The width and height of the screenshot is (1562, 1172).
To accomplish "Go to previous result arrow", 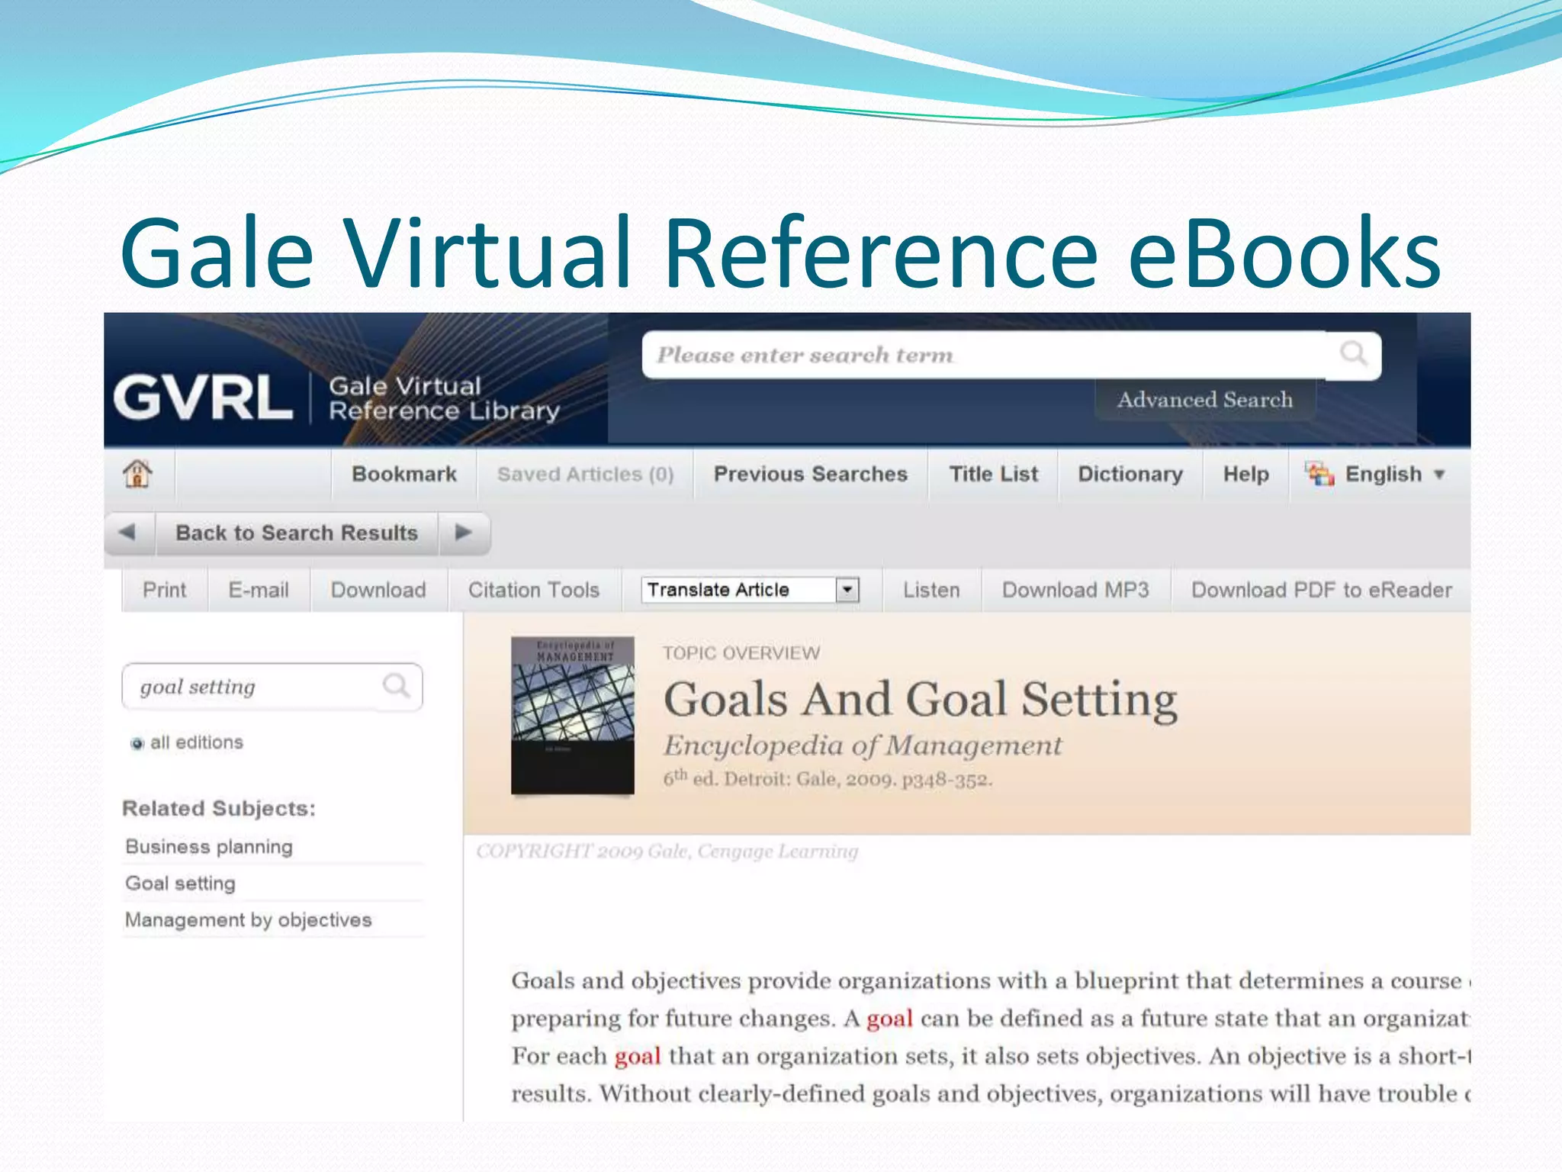I will pos(127,533).
